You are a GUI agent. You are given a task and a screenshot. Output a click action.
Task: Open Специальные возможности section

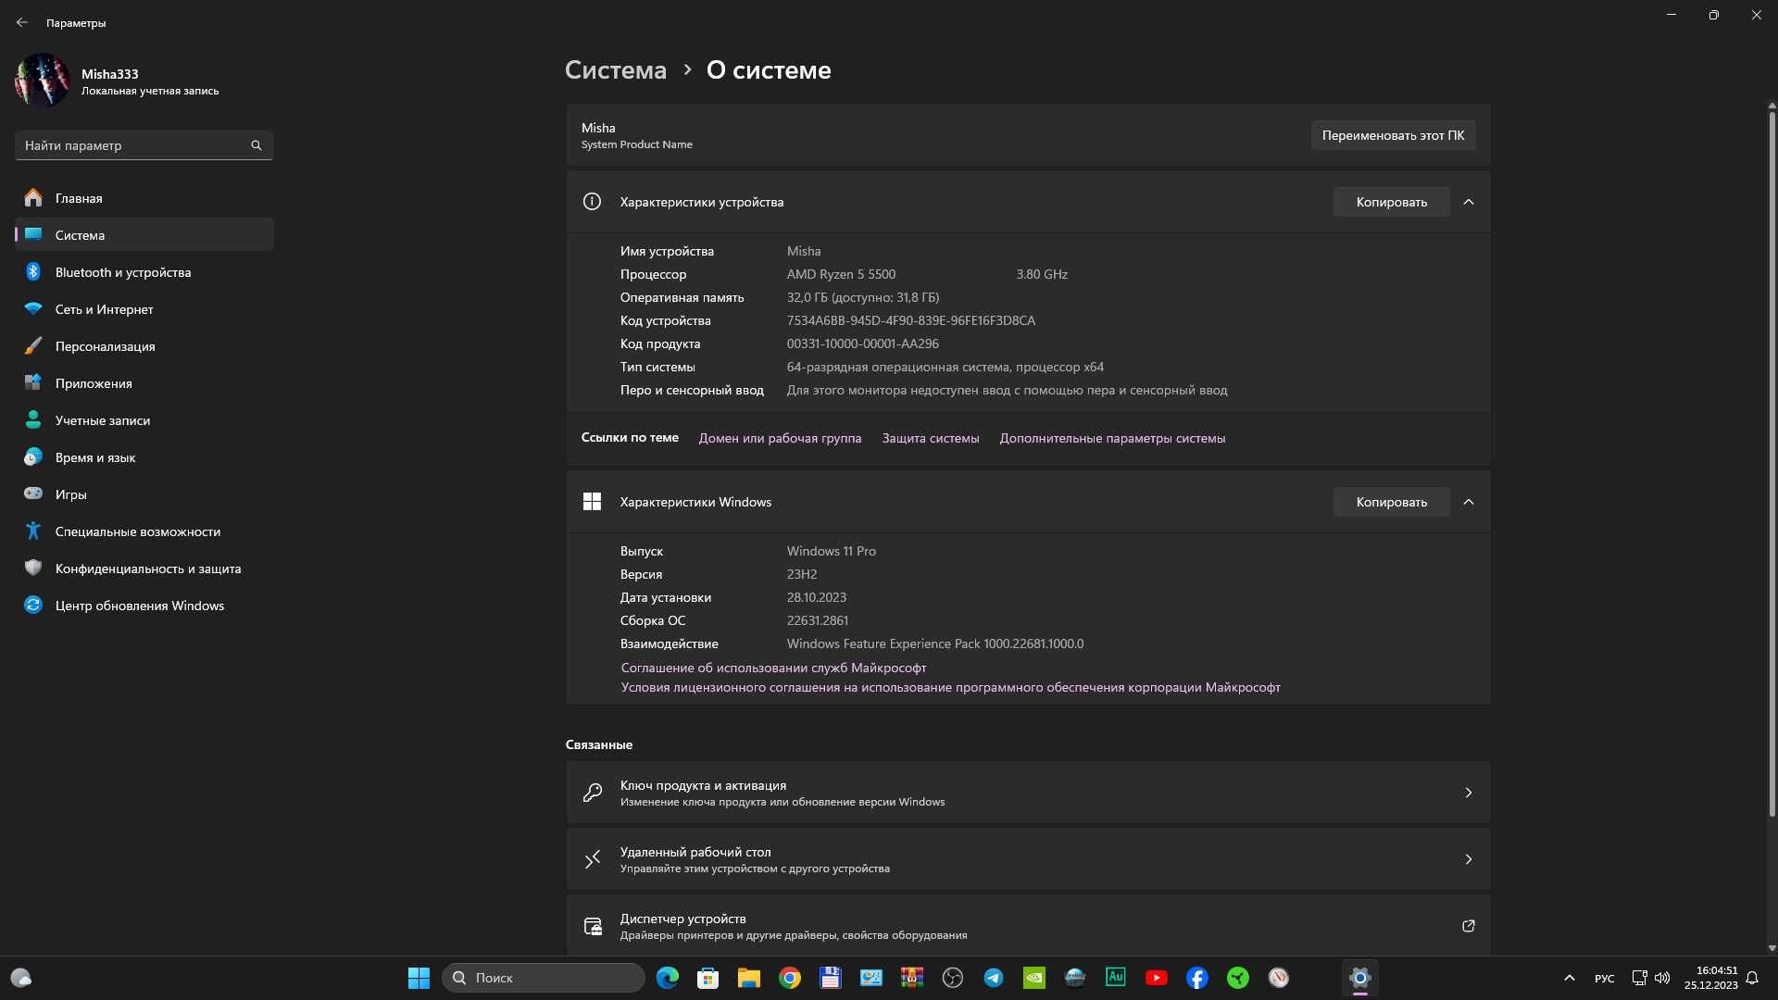[x=144, y=531]
